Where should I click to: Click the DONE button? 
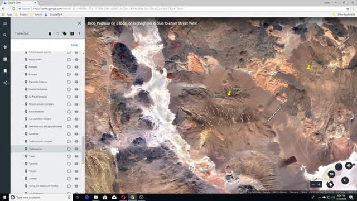[x=74, y=45]
